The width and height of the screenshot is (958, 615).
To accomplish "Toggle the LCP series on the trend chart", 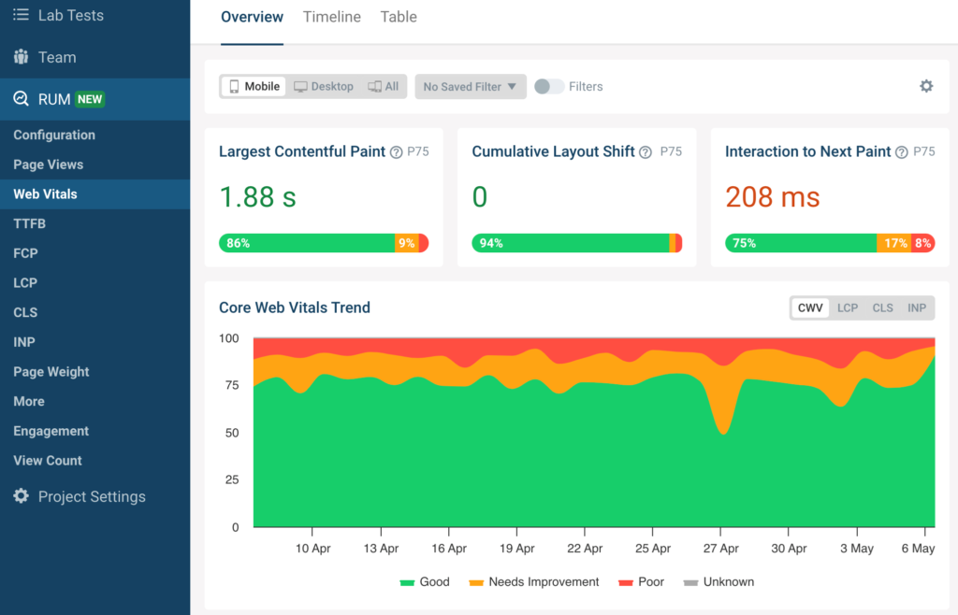I will 847,307.
